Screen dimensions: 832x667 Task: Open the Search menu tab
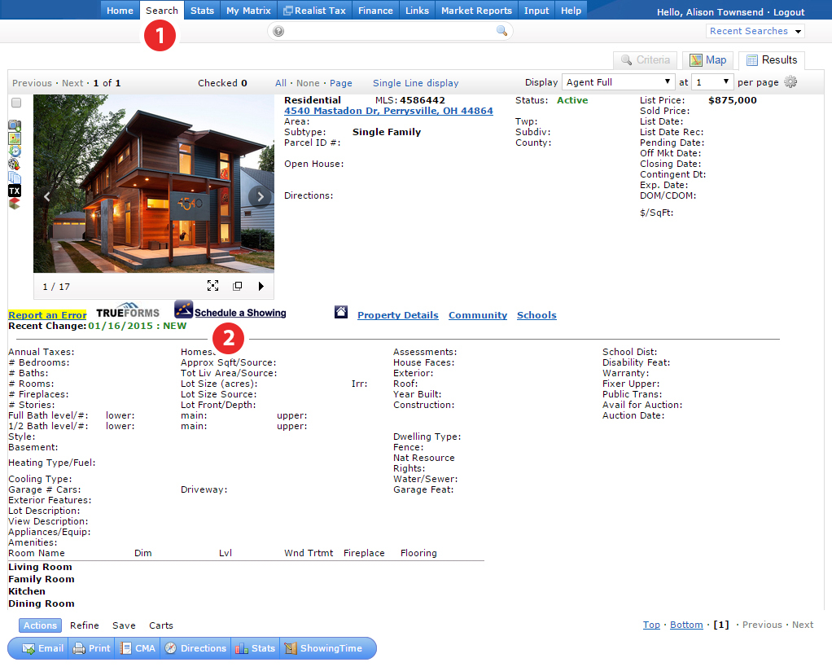pyautogui.click(x=162, y=11)
